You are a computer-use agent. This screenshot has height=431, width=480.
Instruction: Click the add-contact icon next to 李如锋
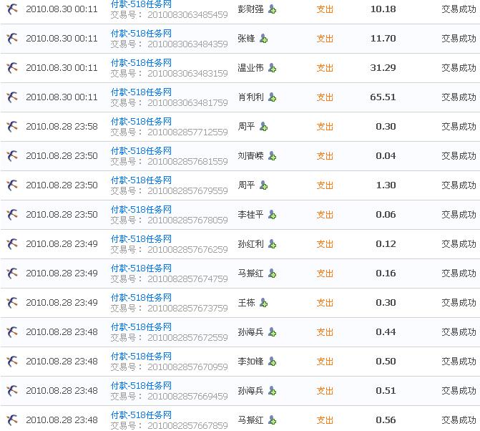(272, 362)
